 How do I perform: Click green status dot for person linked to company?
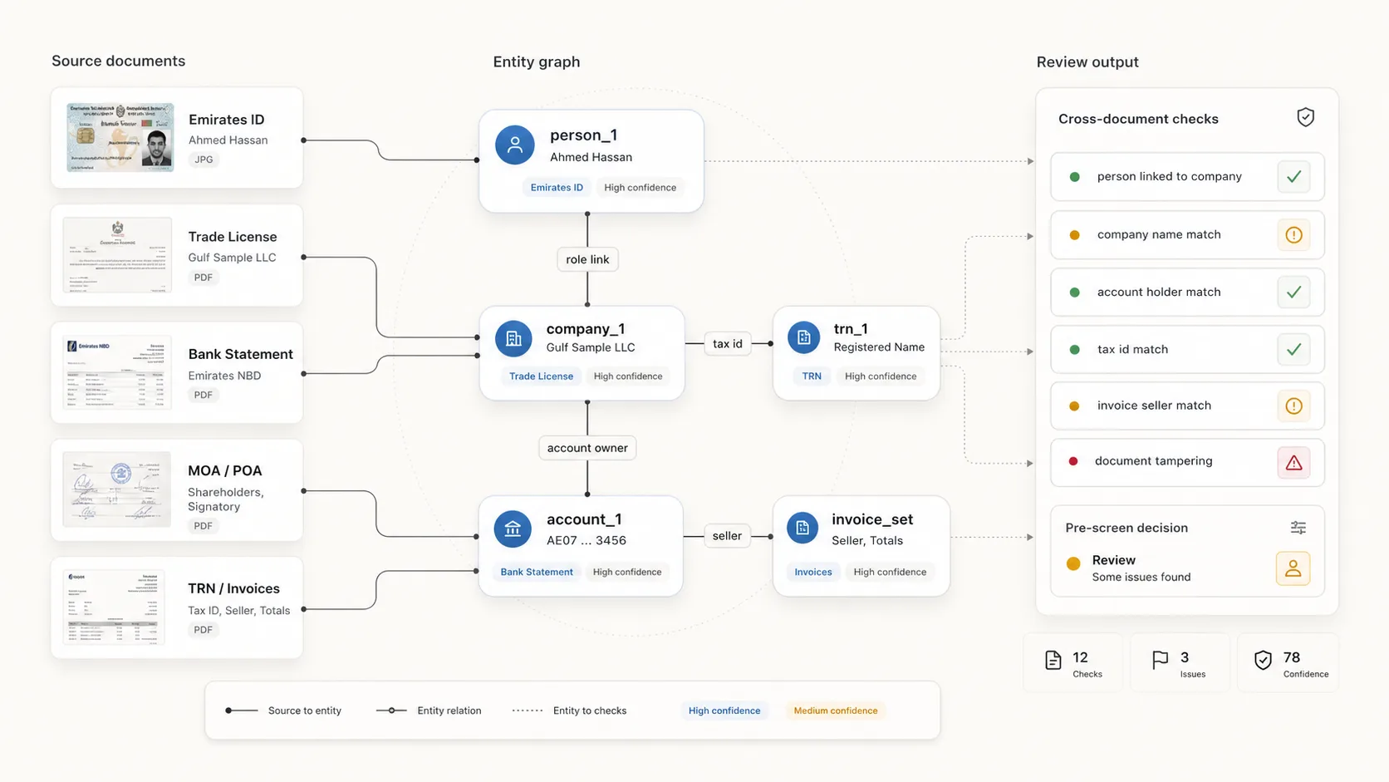(1074, 177)
